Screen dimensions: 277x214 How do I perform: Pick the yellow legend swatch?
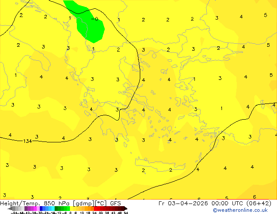coord(71,208)
